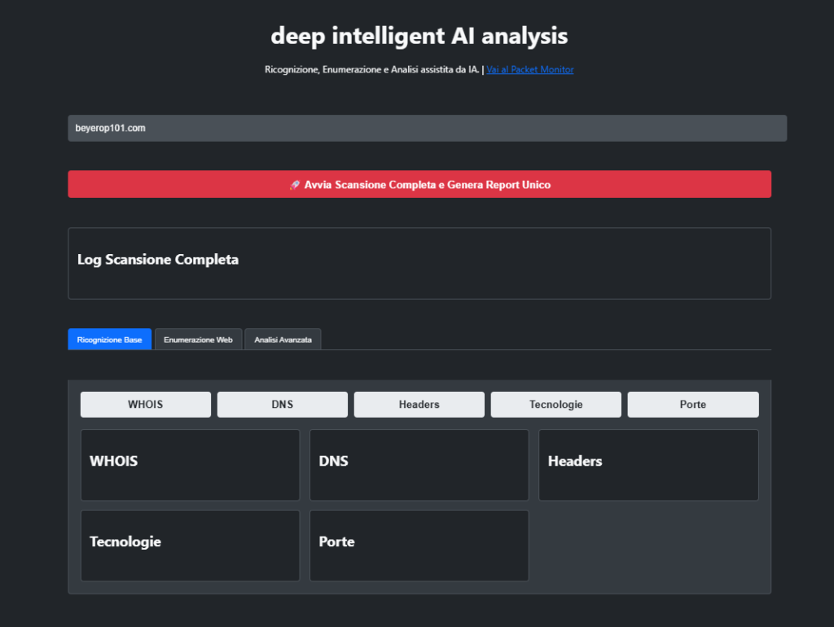Select the DNS results panel
The height and width of the screenshot is (627, 834).
tap(419, 464)
